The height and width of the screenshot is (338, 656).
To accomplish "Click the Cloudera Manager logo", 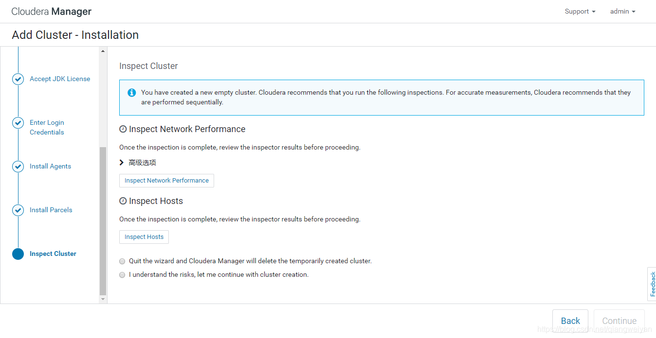I will [x=52, y=11].
